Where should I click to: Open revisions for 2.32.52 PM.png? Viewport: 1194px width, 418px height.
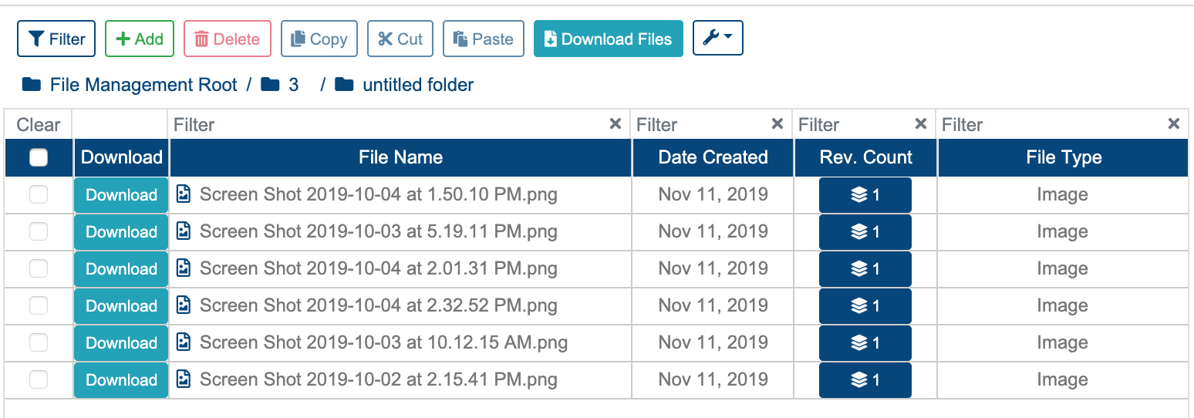865,306
